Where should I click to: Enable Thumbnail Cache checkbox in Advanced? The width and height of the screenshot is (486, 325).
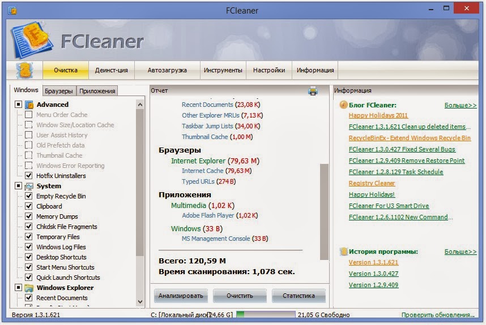coord(28,155)
